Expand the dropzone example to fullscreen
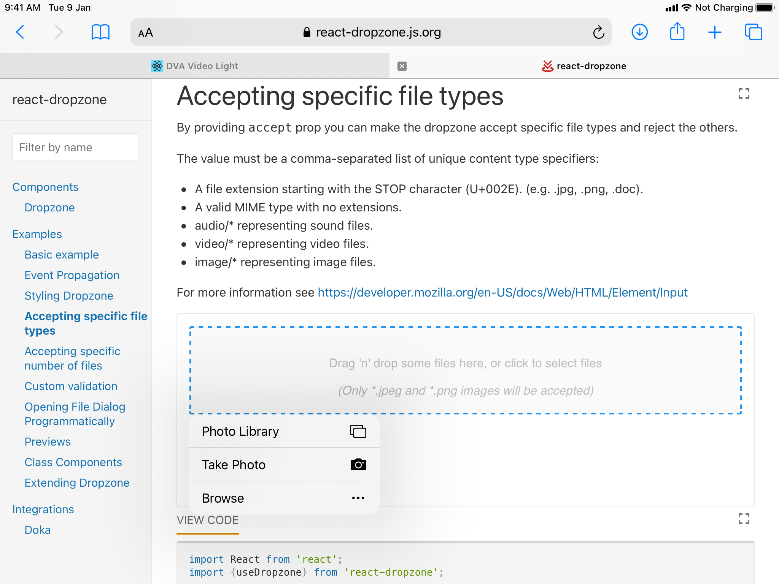This screenshot has height=584, width=779. click(744, 94)
